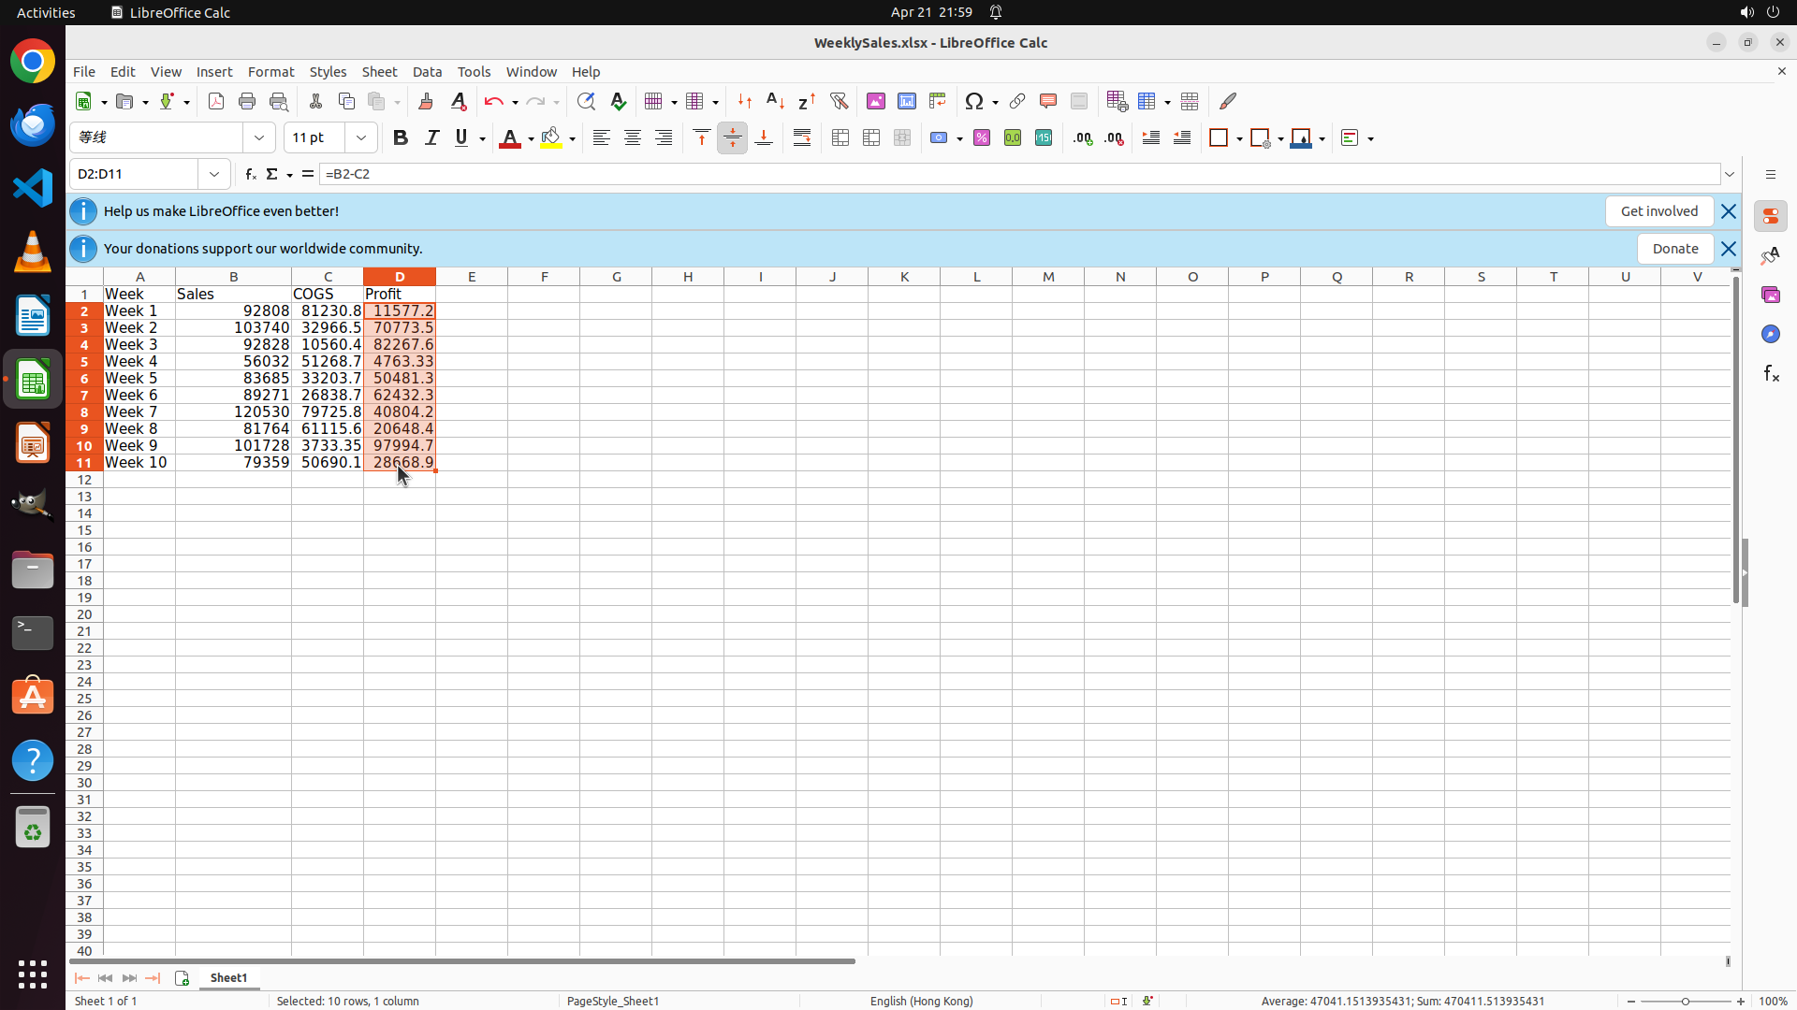Viewport: 1797px width, 1010px height.
Task: Toggle Italic formatting
Action: 431,138
